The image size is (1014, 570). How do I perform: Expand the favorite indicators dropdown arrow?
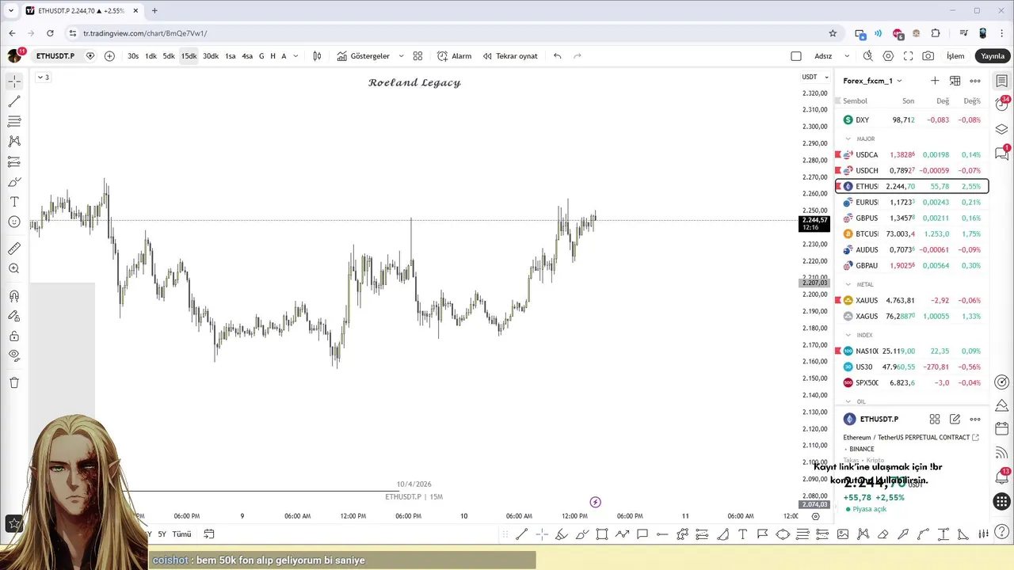401,56
